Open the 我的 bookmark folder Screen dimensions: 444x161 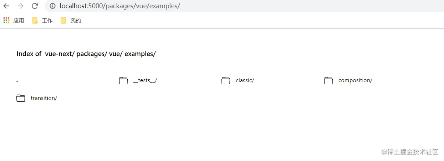[71, 21]
